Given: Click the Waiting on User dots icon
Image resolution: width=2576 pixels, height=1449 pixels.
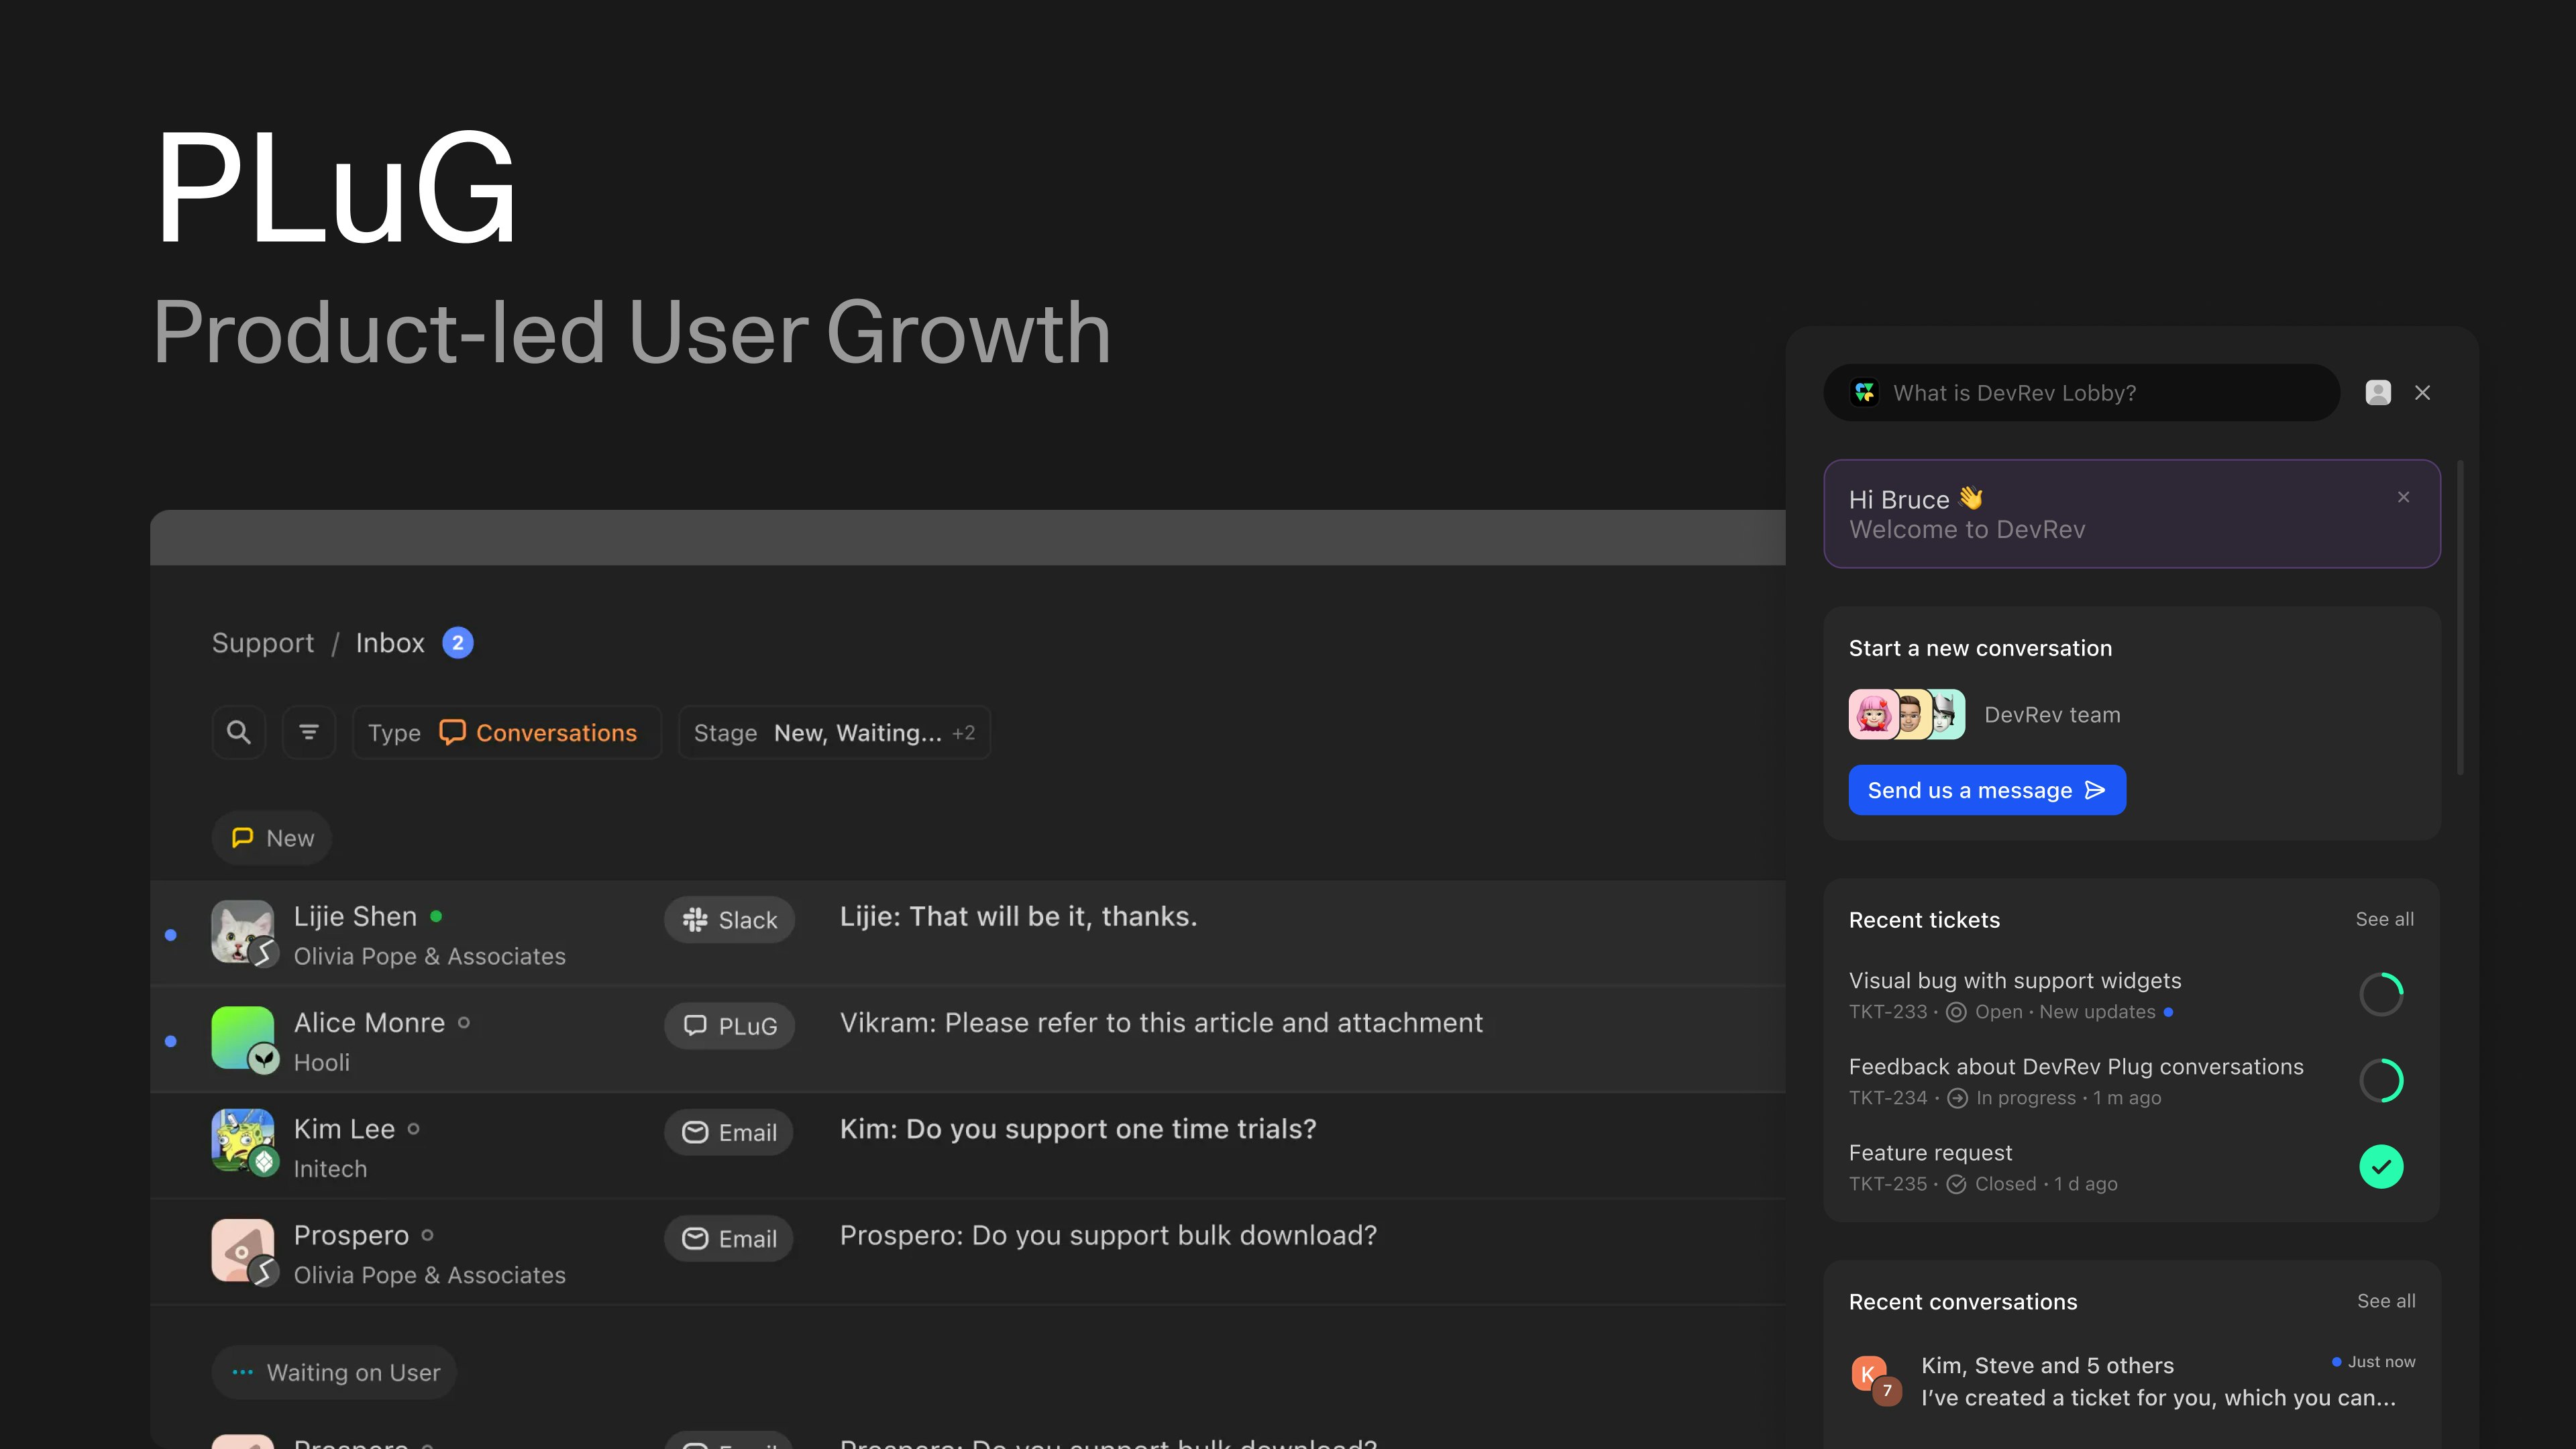Looking at the screenshot, I should (x=242, y=1372).
